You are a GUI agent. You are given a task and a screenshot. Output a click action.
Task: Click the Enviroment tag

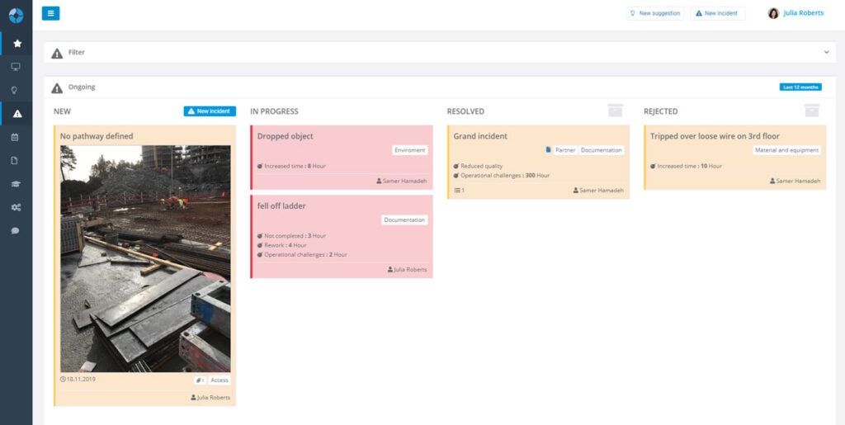409,150
